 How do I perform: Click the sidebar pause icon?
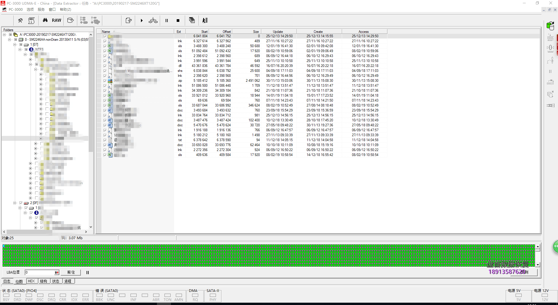[x=550, y=71]
